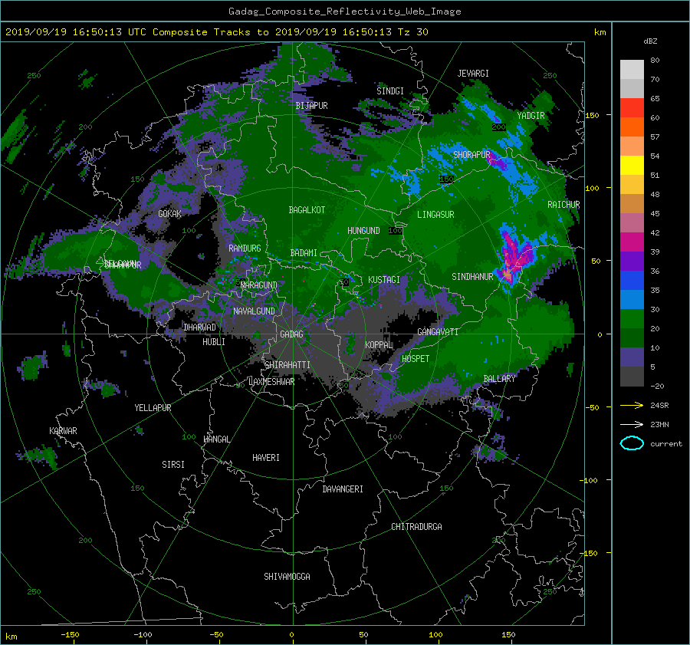This screenshot has height=645, width=690.
Task: Click the CHITRADURGA city label
Action: 416,527
